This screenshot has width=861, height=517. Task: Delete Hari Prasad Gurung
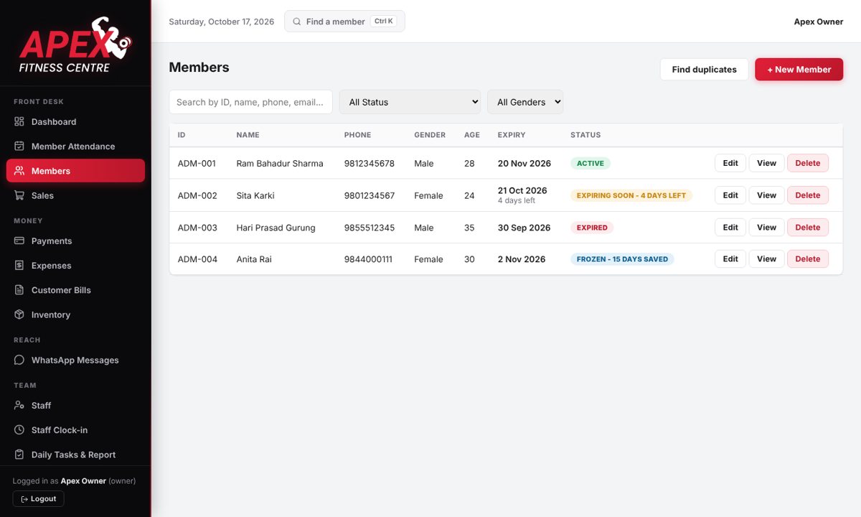click(808, 228)
